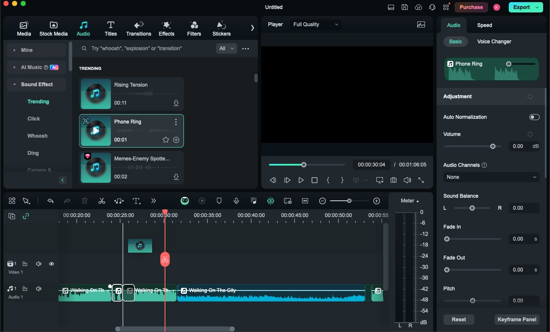
Task: Hide the Video 1 track with the eye icon
Action: [x=52, y=264]
